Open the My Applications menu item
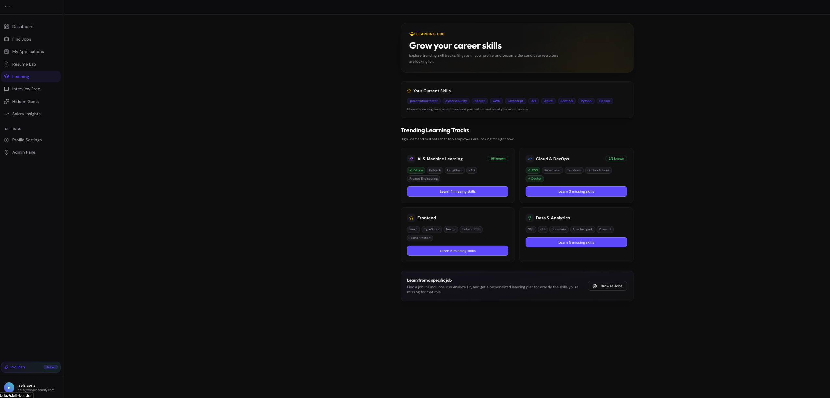This screenshot has width=830, height=398. [28, 52]
